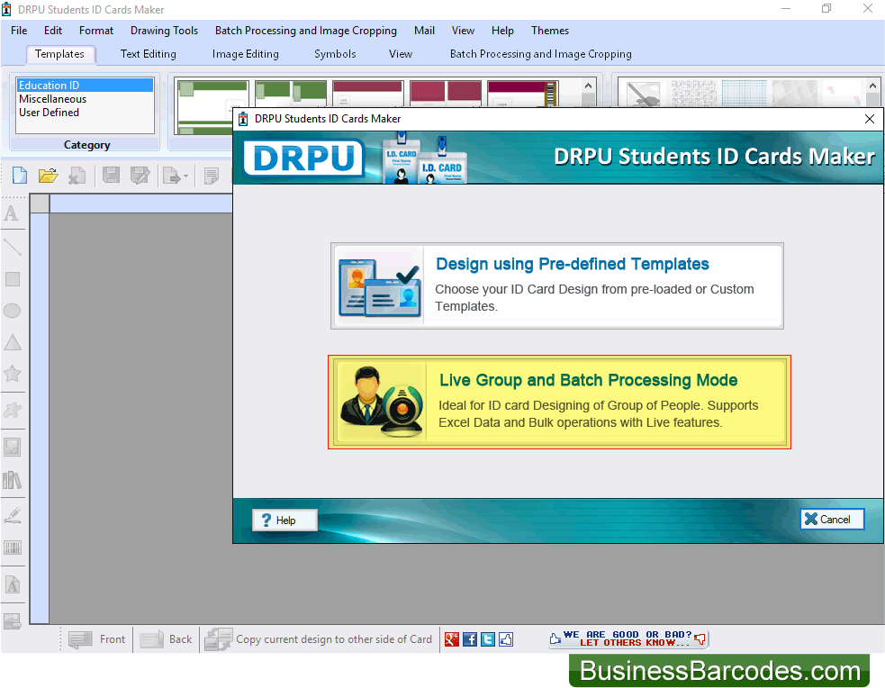Switch to the View ribbon tab

[400, 54]
